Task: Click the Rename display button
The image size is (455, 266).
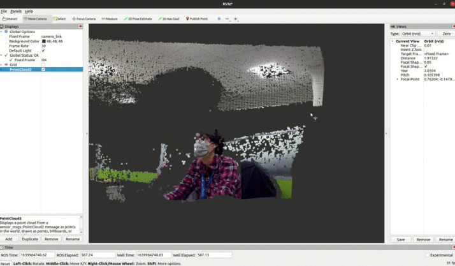Action: 73,239
